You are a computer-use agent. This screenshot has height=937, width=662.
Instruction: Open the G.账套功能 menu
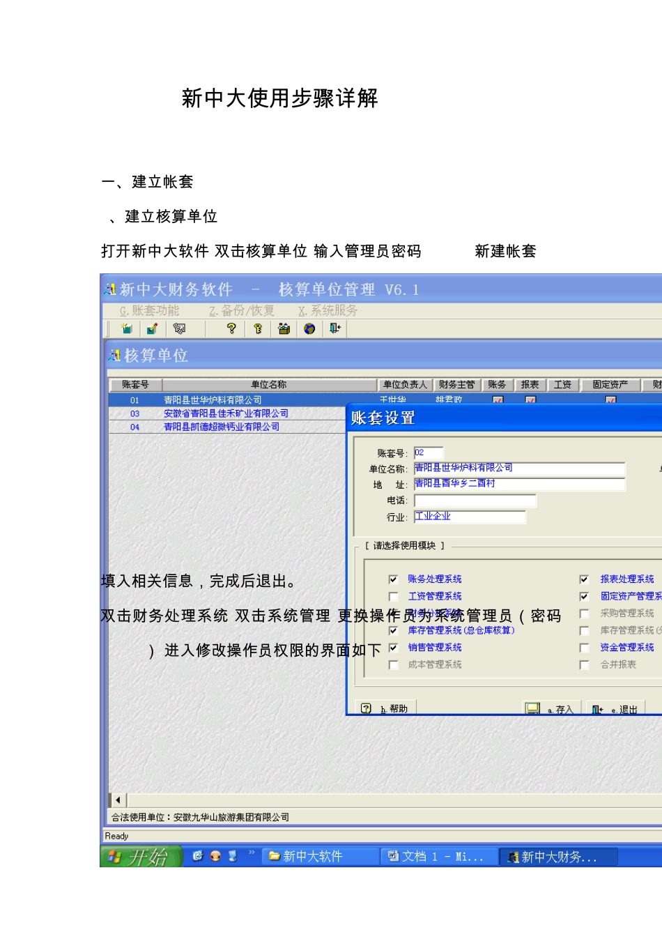click(149, 311)
